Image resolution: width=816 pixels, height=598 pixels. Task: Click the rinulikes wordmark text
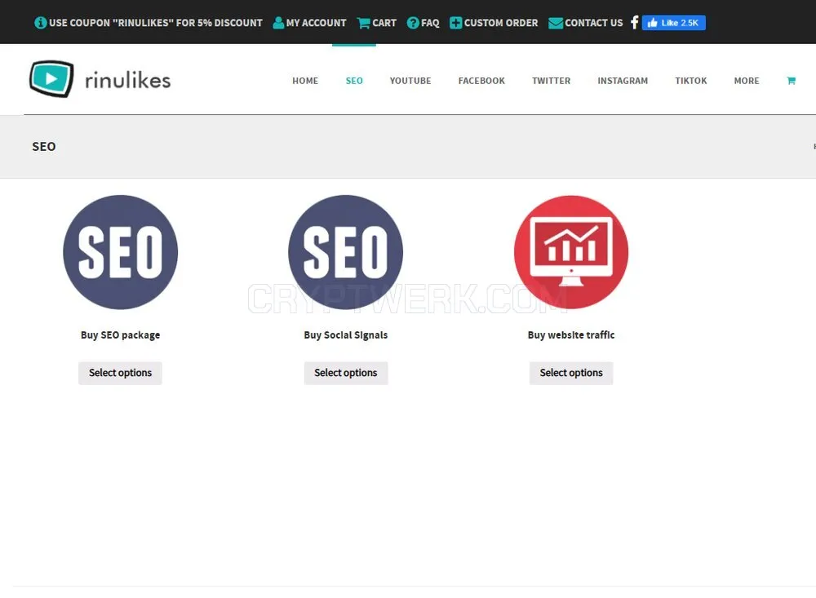point(127,80)
